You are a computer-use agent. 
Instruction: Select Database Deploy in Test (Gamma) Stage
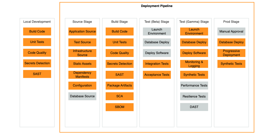pos(194,42)
